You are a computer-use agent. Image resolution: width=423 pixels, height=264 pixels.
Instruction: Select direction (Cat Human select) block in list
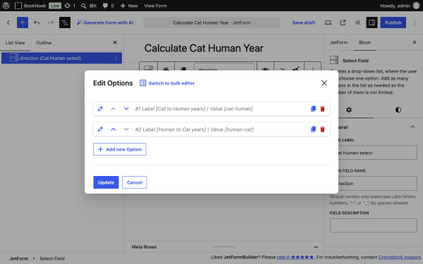[x=61, y=58]
